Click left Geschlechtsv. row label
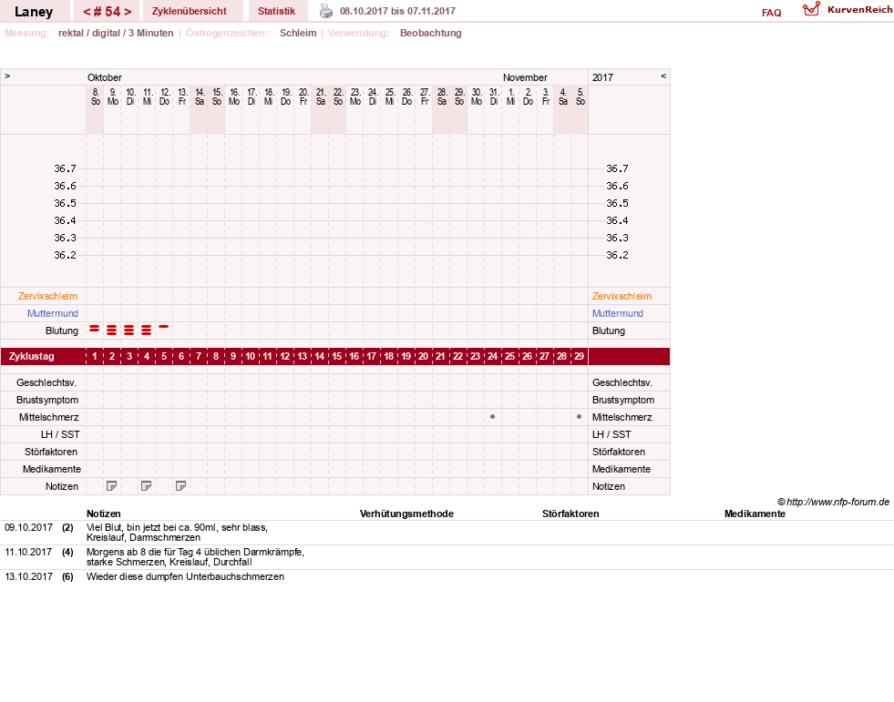 tap(46, 382)
